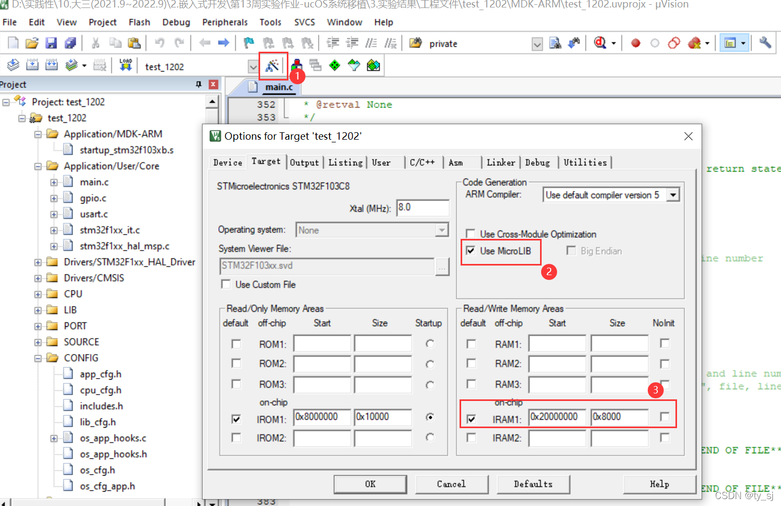Toggle the IRAM1 default checkbox
This screenshot has width=781, height=506.
471,419
